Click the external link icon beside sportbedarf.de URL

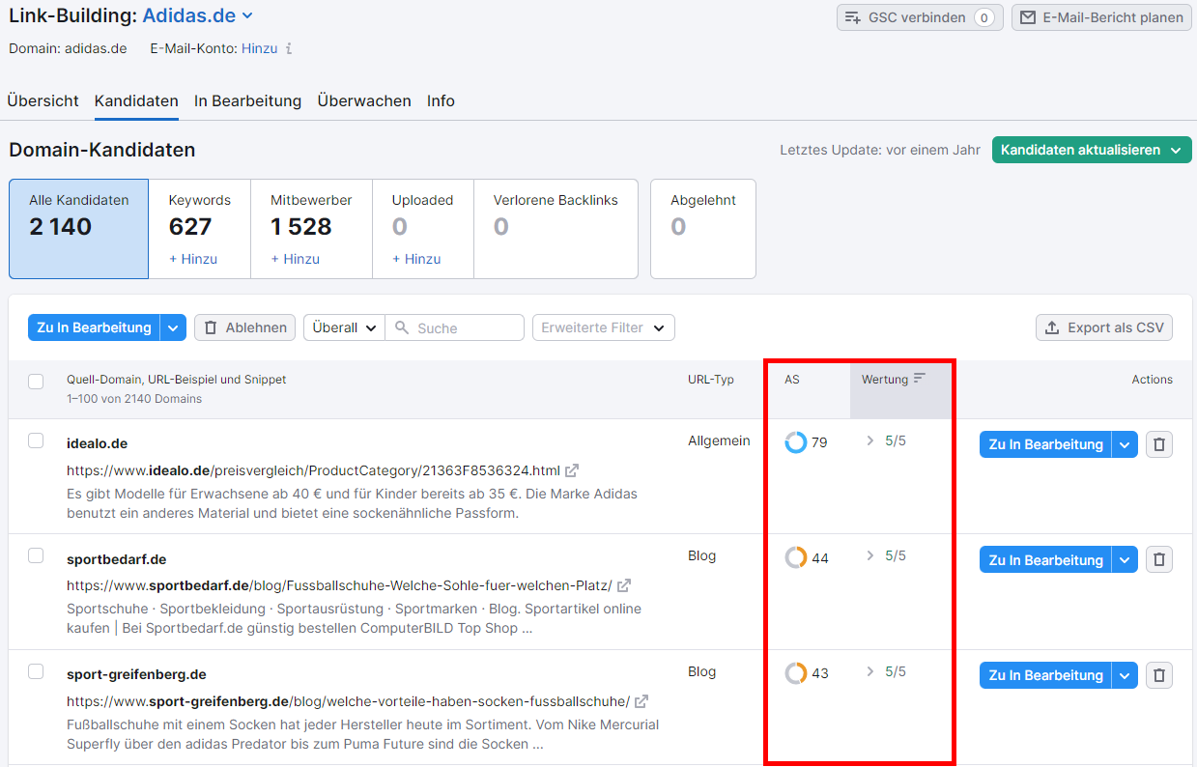622,584
